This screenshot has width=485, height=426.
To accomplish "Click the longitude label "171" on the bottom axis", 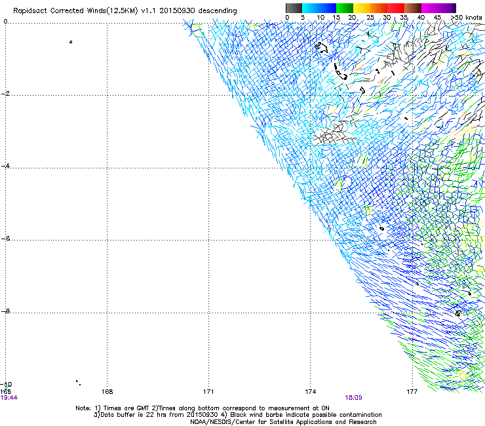I will (208, 392).
